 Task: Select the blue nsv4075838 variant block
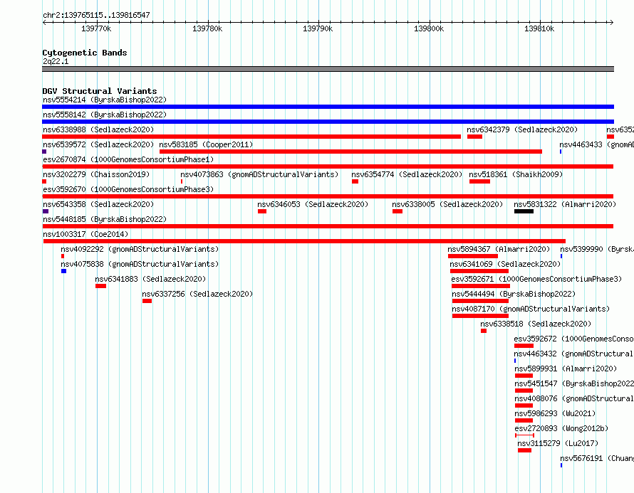pyautogui.click(x=63, y=271)
